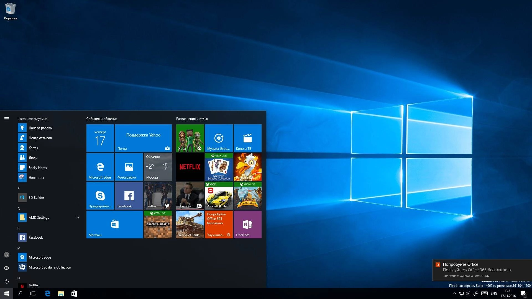Open Age of Empires Castle Siege tile
Screen dimensions: 532x299
click(248, 196)
